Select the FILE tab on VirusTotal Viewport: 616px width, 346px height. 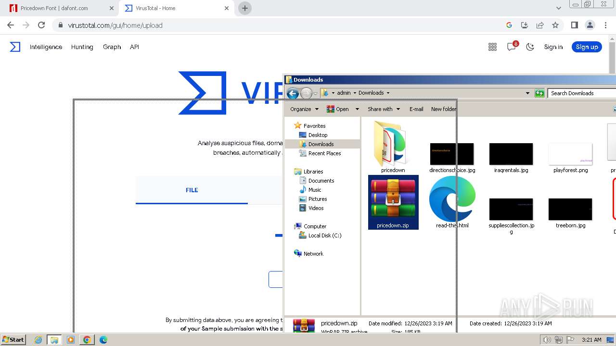pos(192,190)
